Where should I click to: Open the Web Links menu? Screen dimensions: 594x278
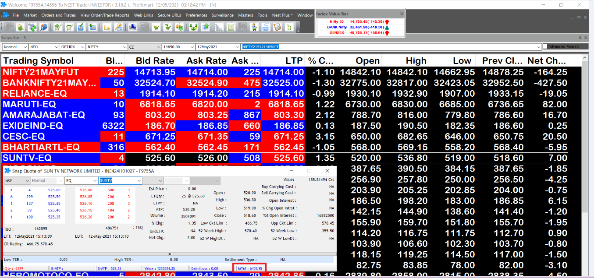point(144,15)
